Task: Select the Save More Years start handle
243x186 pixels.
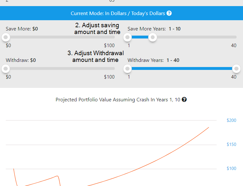Action: pos(128,37)
